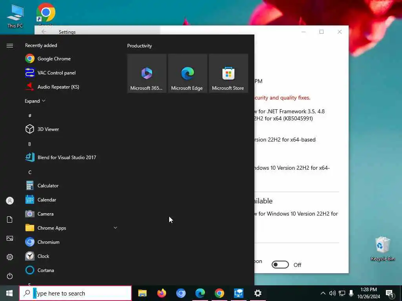Open the Calendar app
The width and height of the screenshot is (402, 301).
[71, 199]
